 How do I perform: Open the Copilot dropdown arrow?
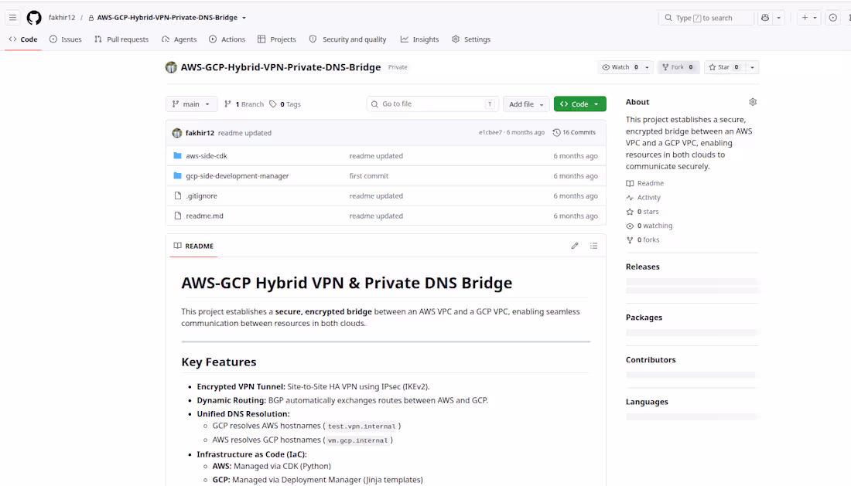[x=779, y=17]
